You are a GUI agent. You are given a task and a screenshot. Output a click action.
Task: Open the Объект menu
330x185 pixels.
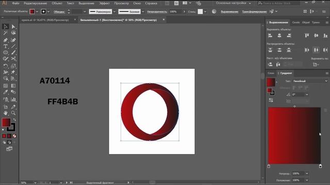pos(57,4)
